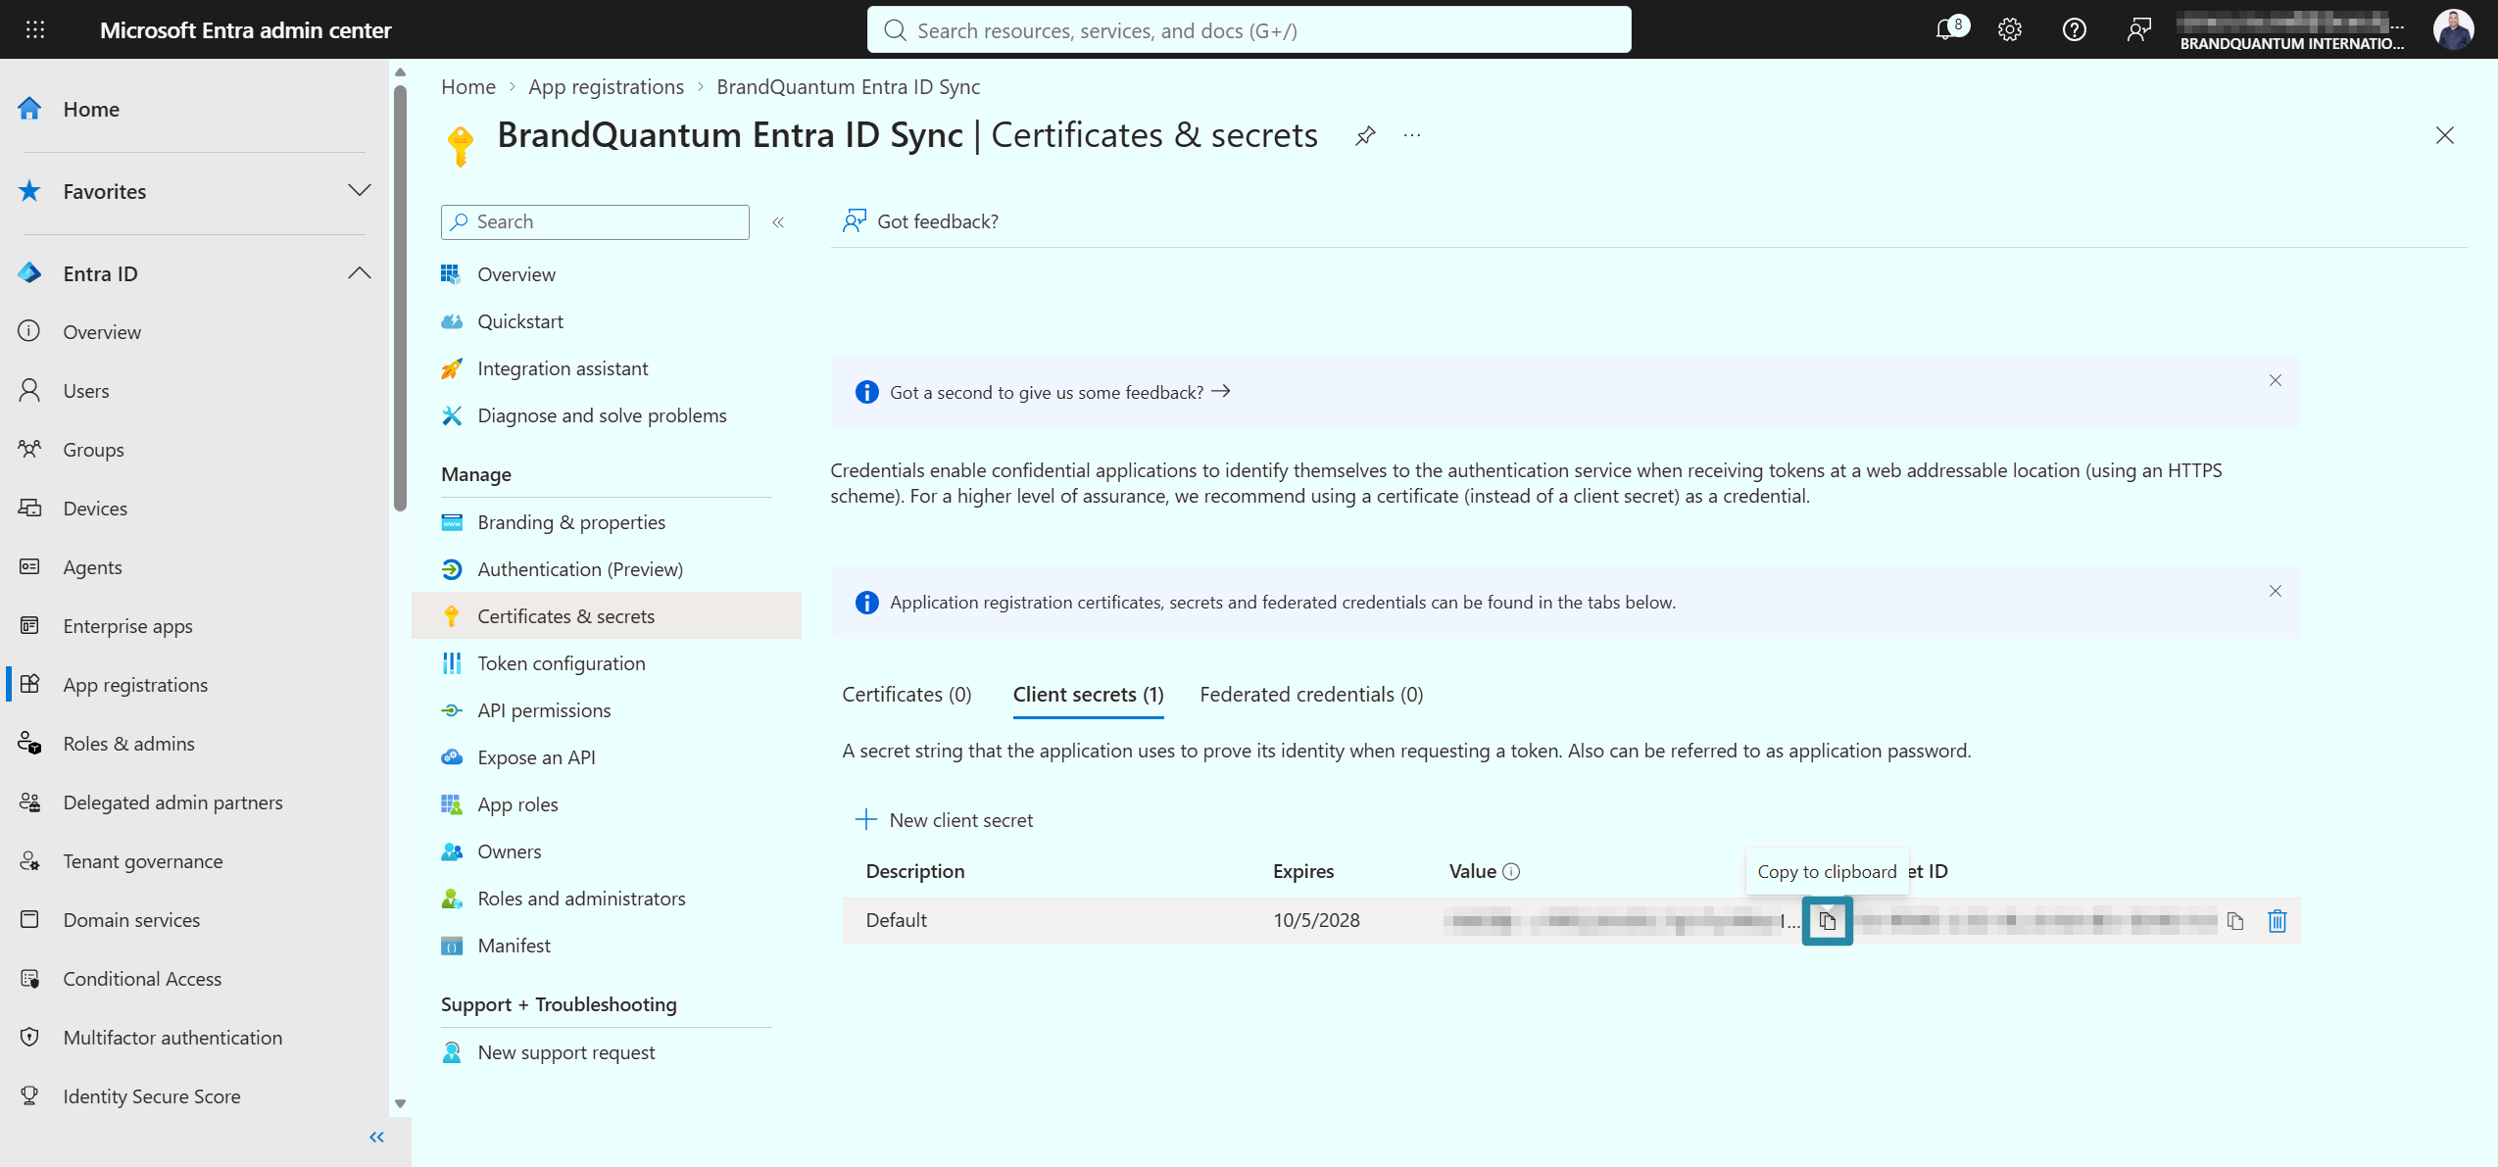Open the user account avatar

2453,29
